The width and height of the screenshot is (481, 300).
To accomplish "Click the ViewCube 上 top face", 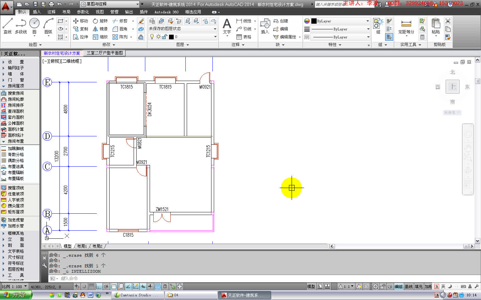I will coord(453,87).
